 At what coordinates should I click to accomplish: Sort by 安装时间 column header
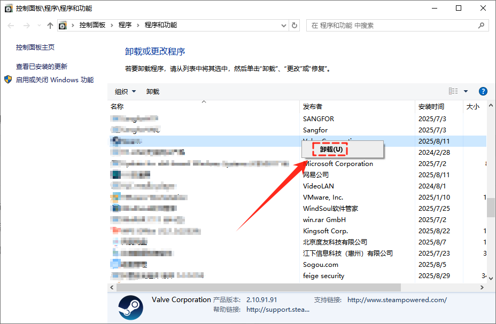[439, 106]
